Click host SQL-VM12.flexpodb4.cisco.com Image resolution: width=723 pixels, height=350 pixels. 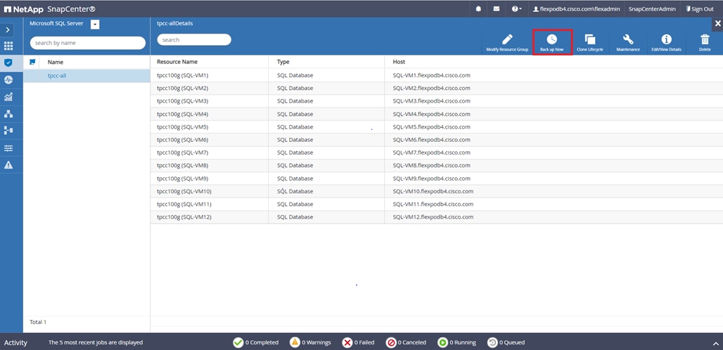tap(433, 217)
